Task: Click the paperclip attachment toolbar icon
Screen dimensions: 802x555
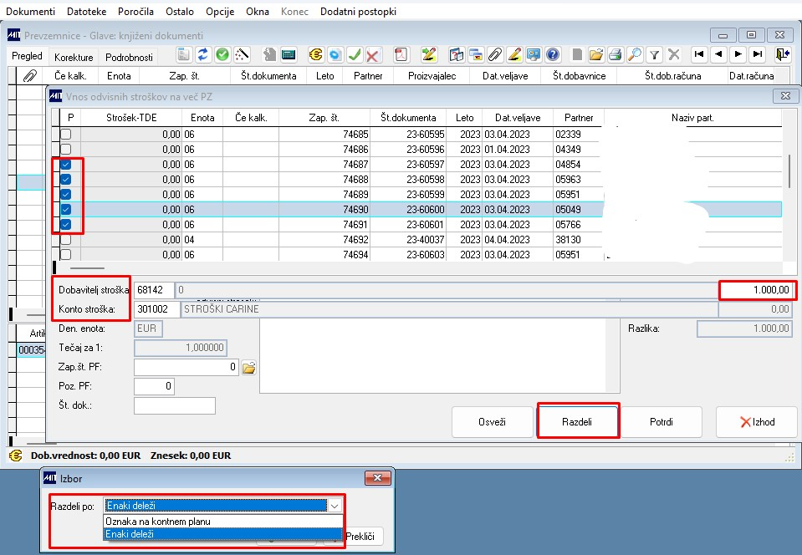Action: coord(494,55)
